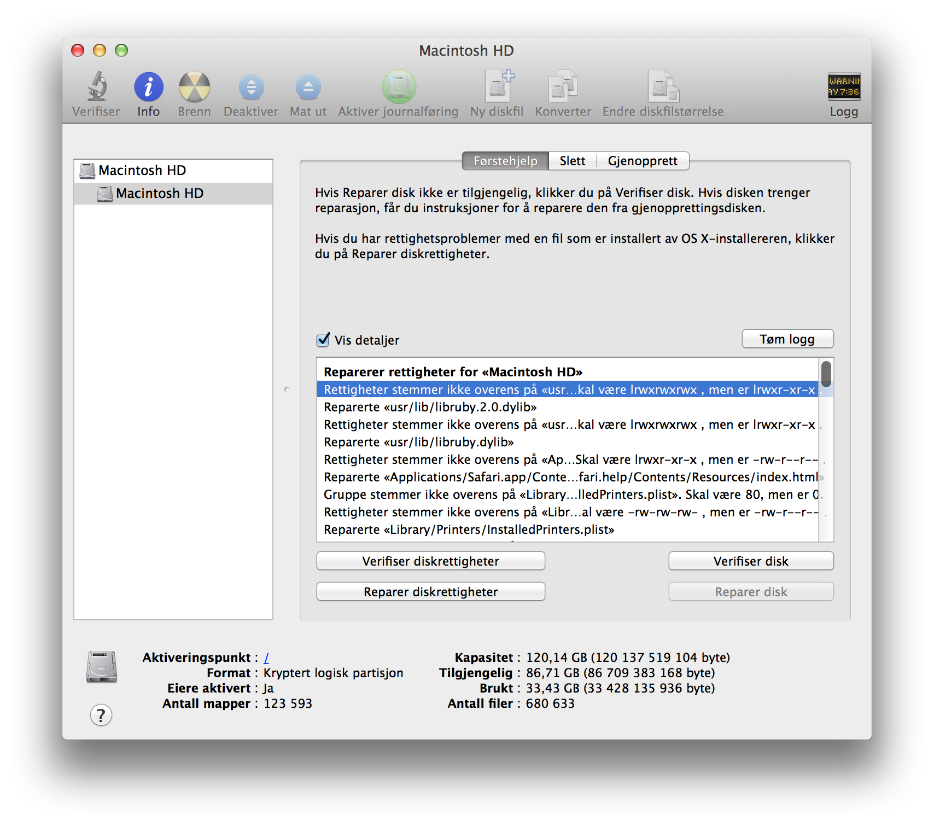Select log row Reparerte «Library/Printers/InstalledPrinters.plist»

[x=568, y=530]
